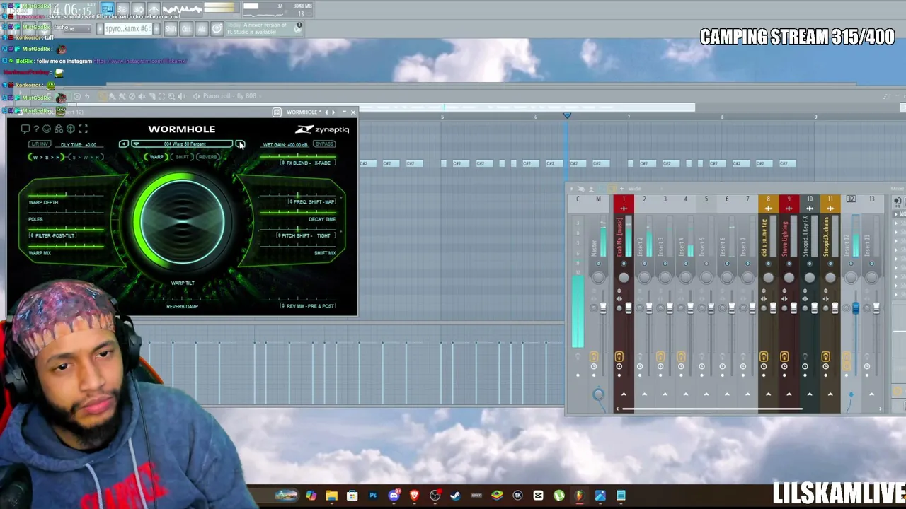Open CapCut from the taskbar

[x=538, y=496]
